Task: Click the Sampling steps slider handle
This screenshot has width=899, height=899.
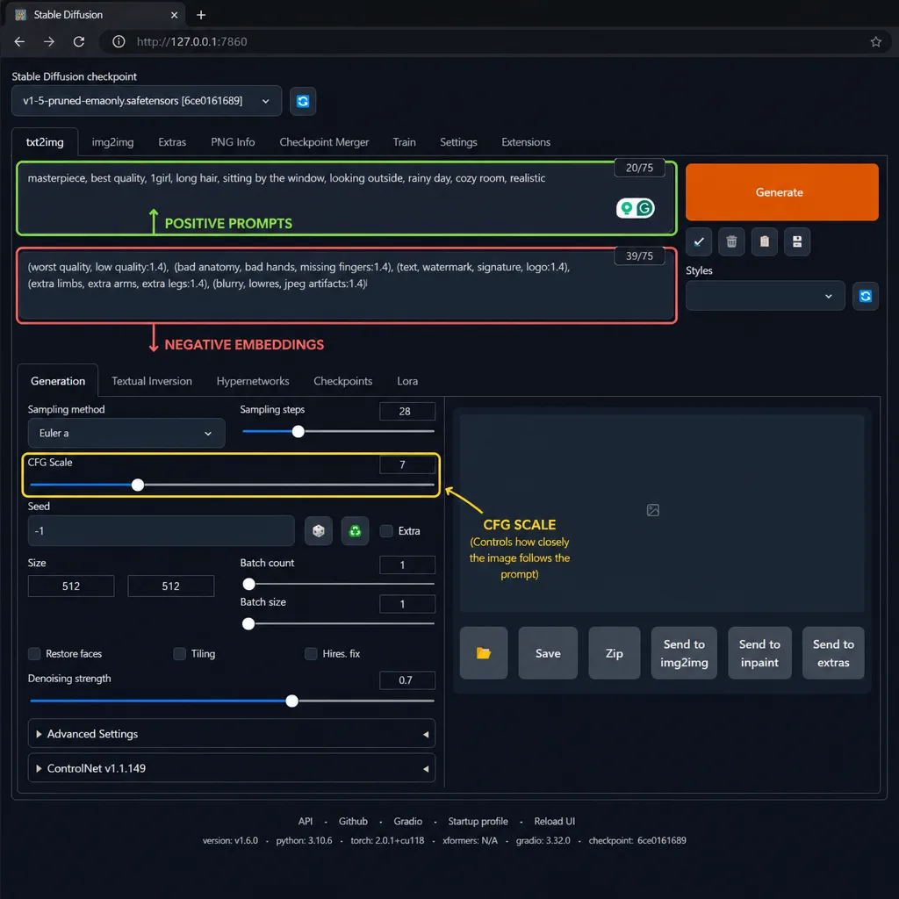Action: [x=298, y=432]
